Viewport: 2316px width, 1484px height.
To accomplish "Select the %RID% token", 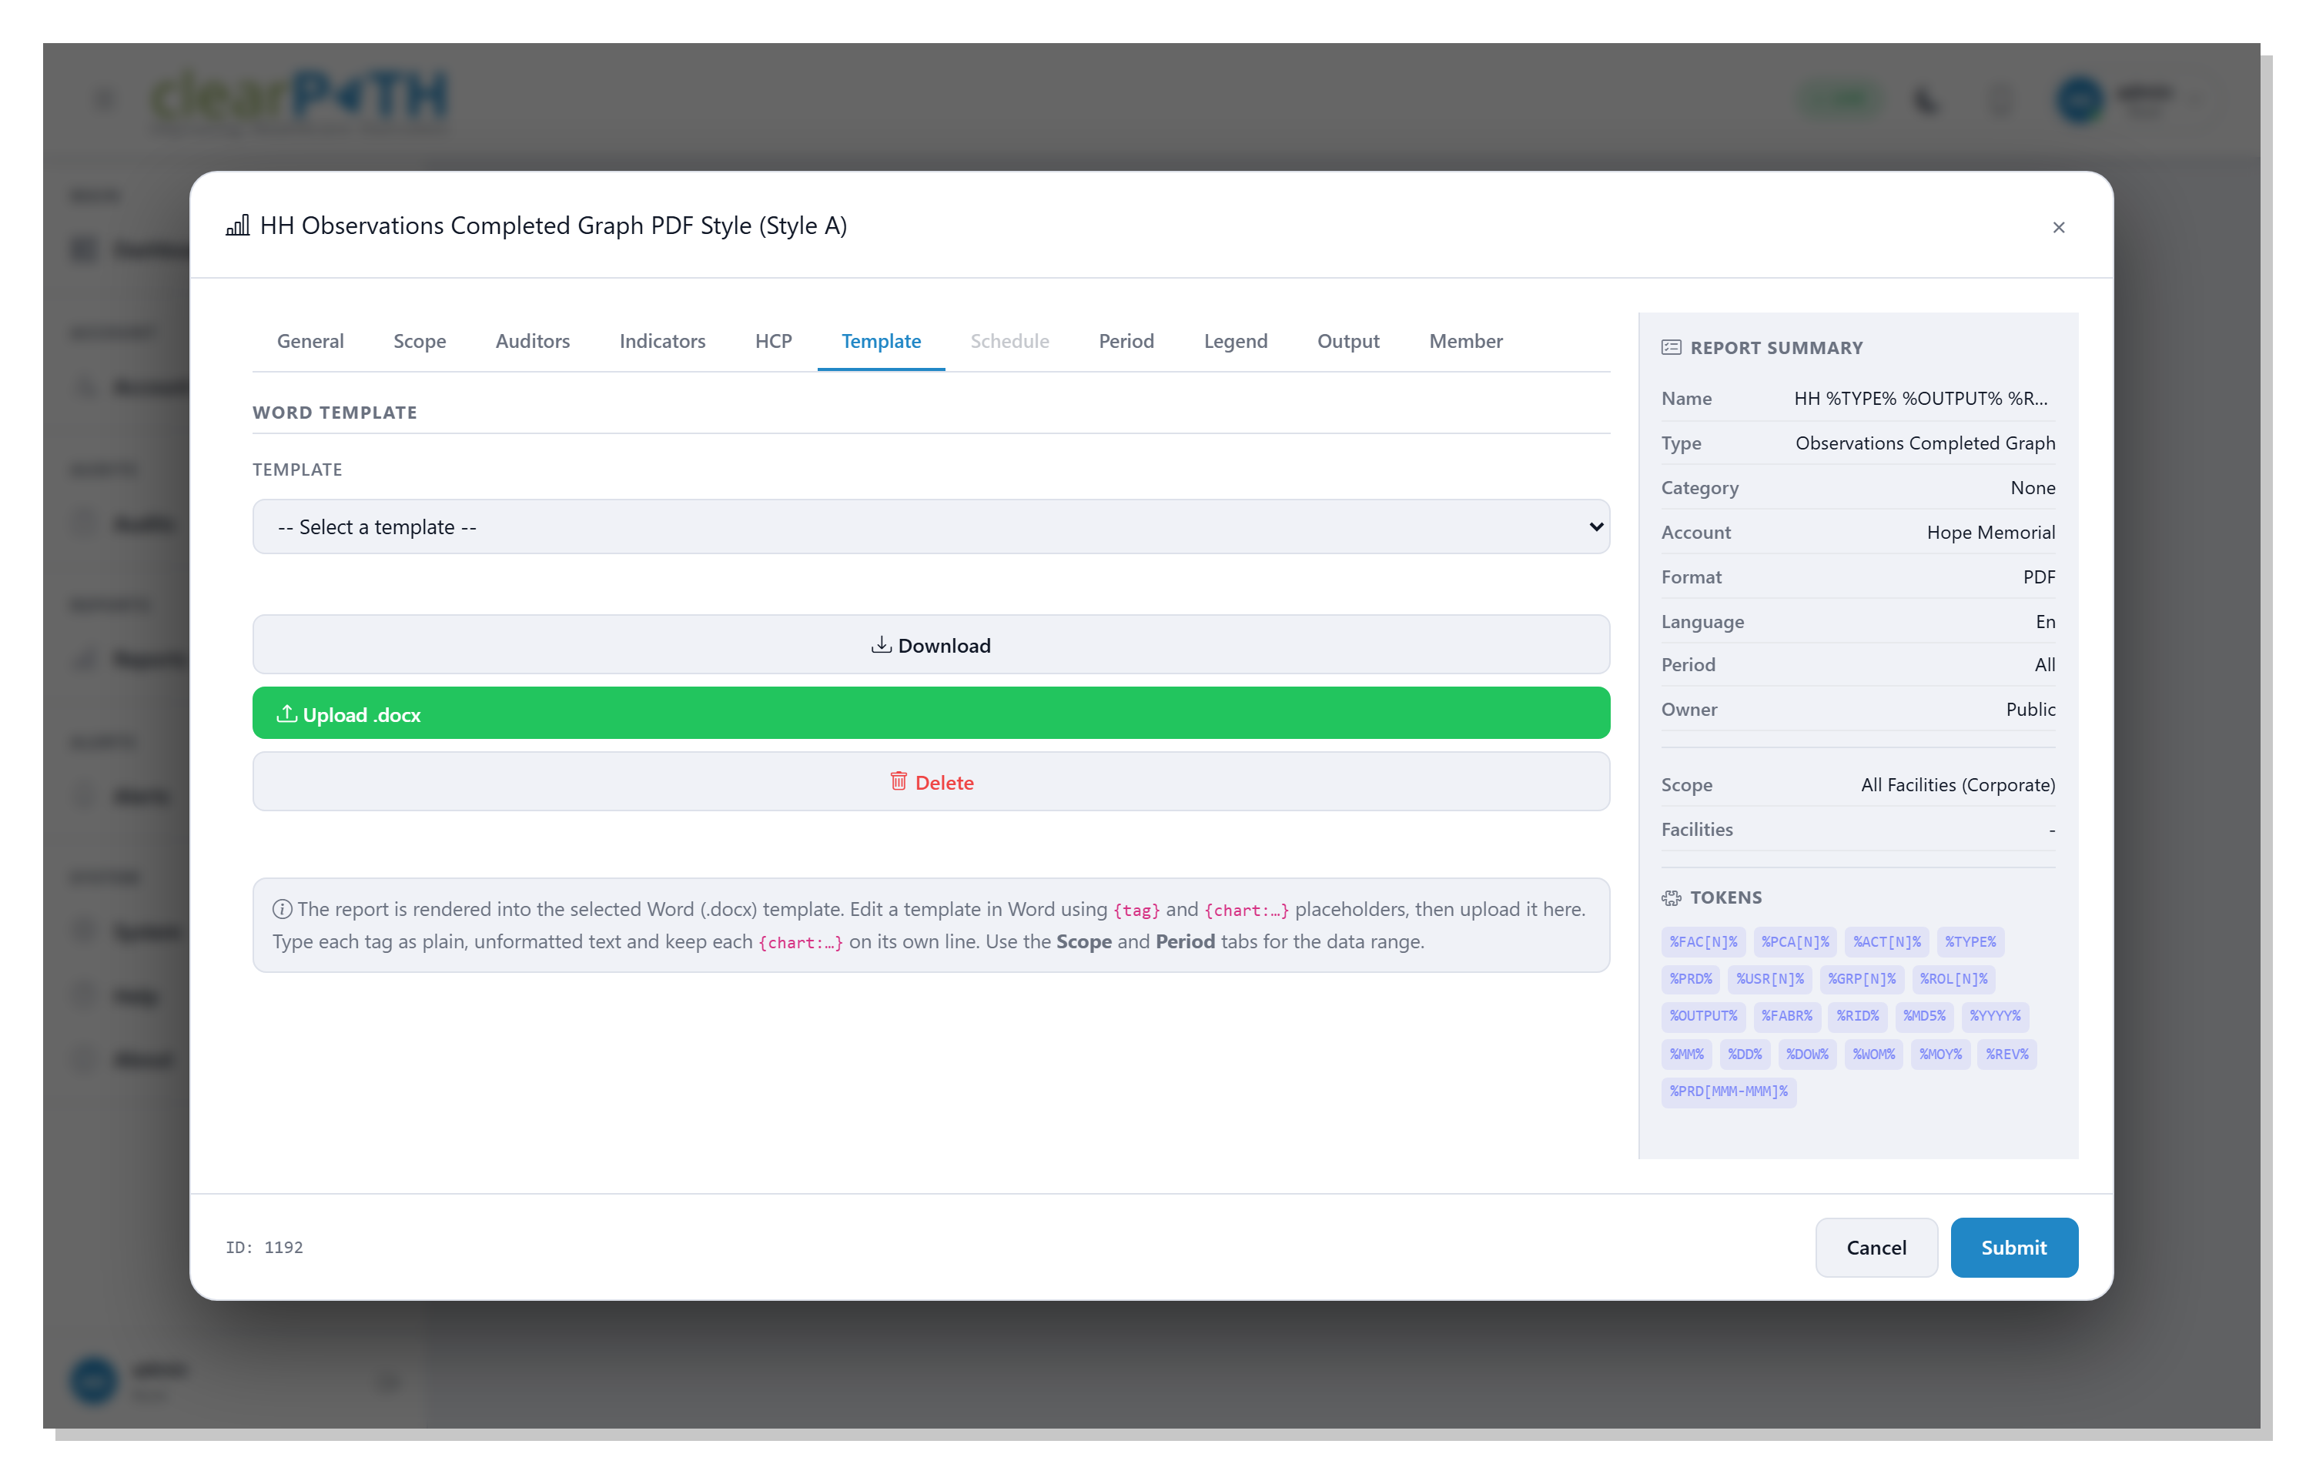I will tap(1857, 1016).
